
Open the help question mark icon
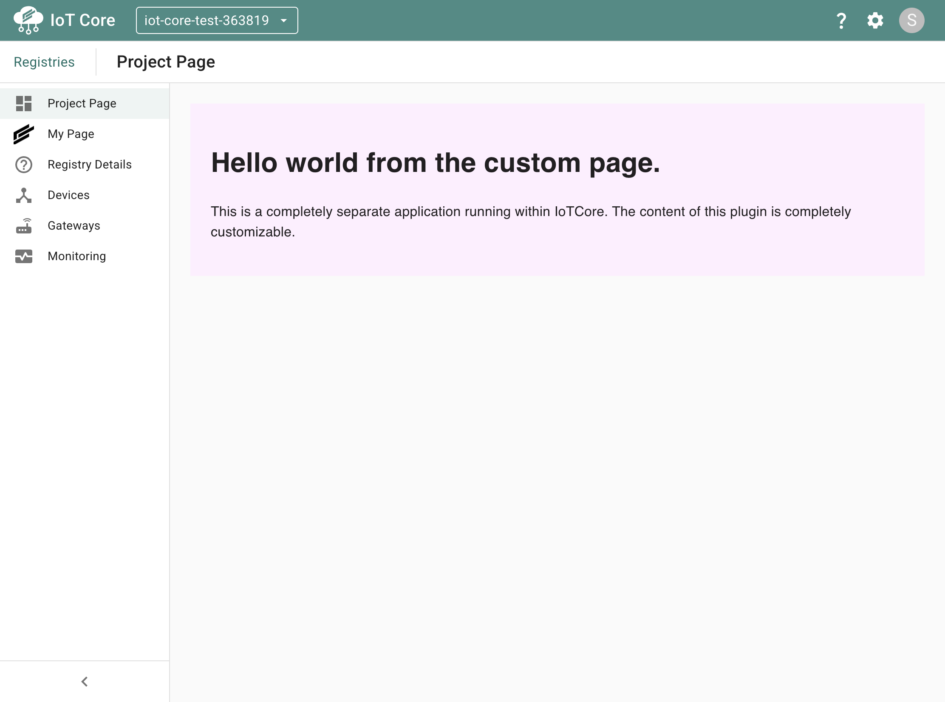click(x=841, y=20)
